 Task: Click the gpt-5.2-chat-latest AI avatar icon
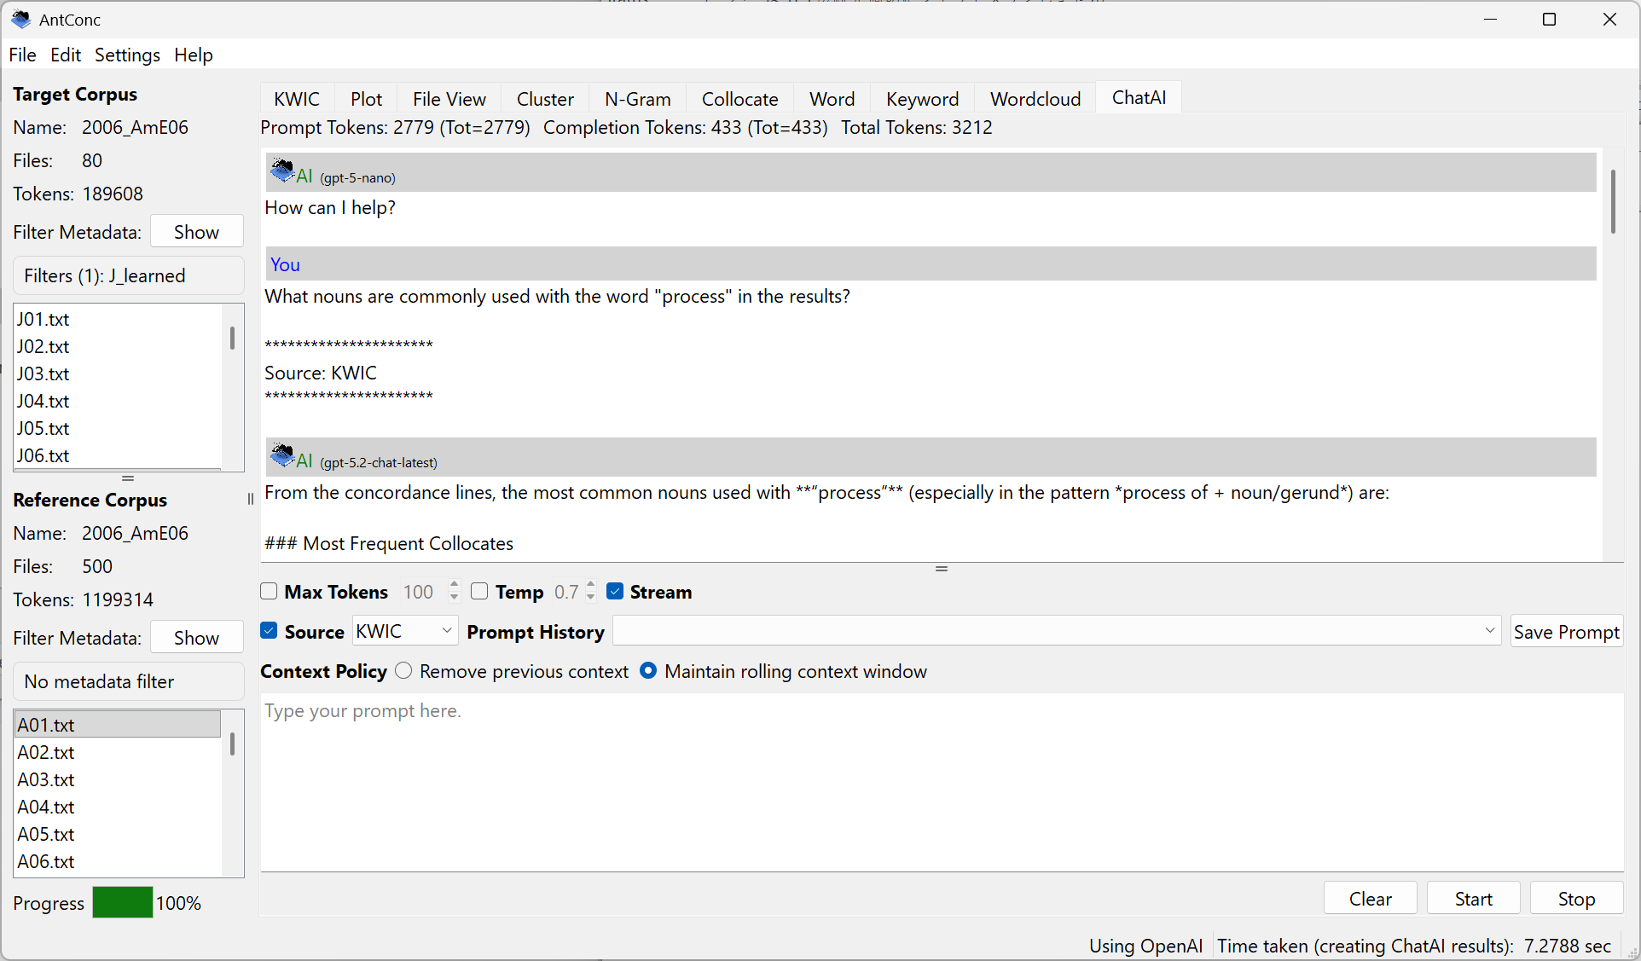click(282, 456)
